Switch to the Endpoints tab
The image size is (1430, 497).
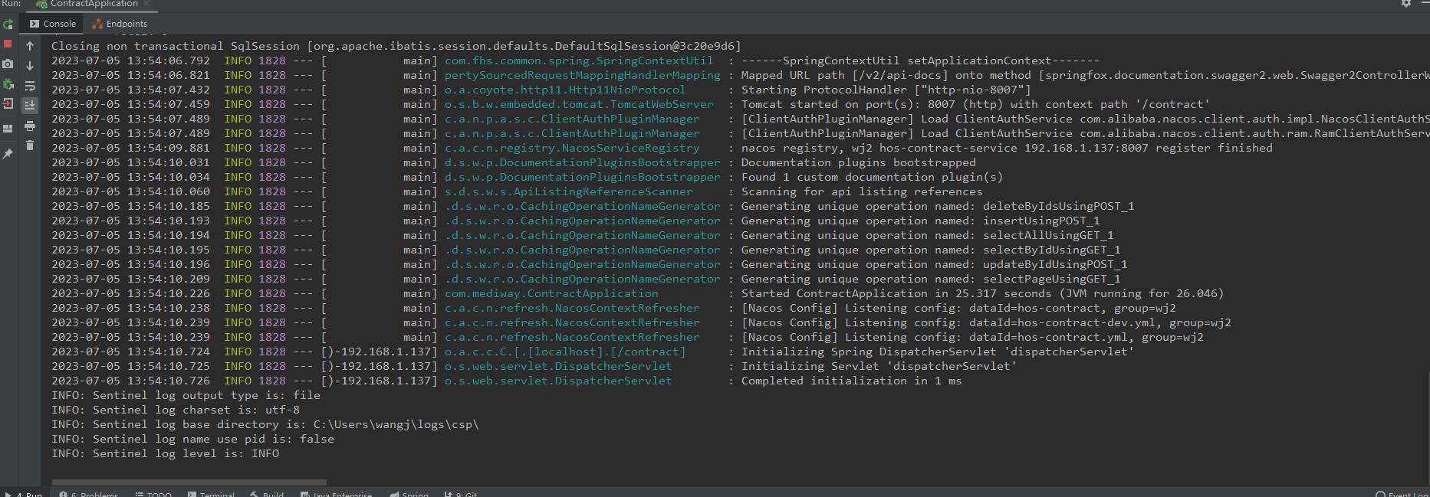click(120, 24)
